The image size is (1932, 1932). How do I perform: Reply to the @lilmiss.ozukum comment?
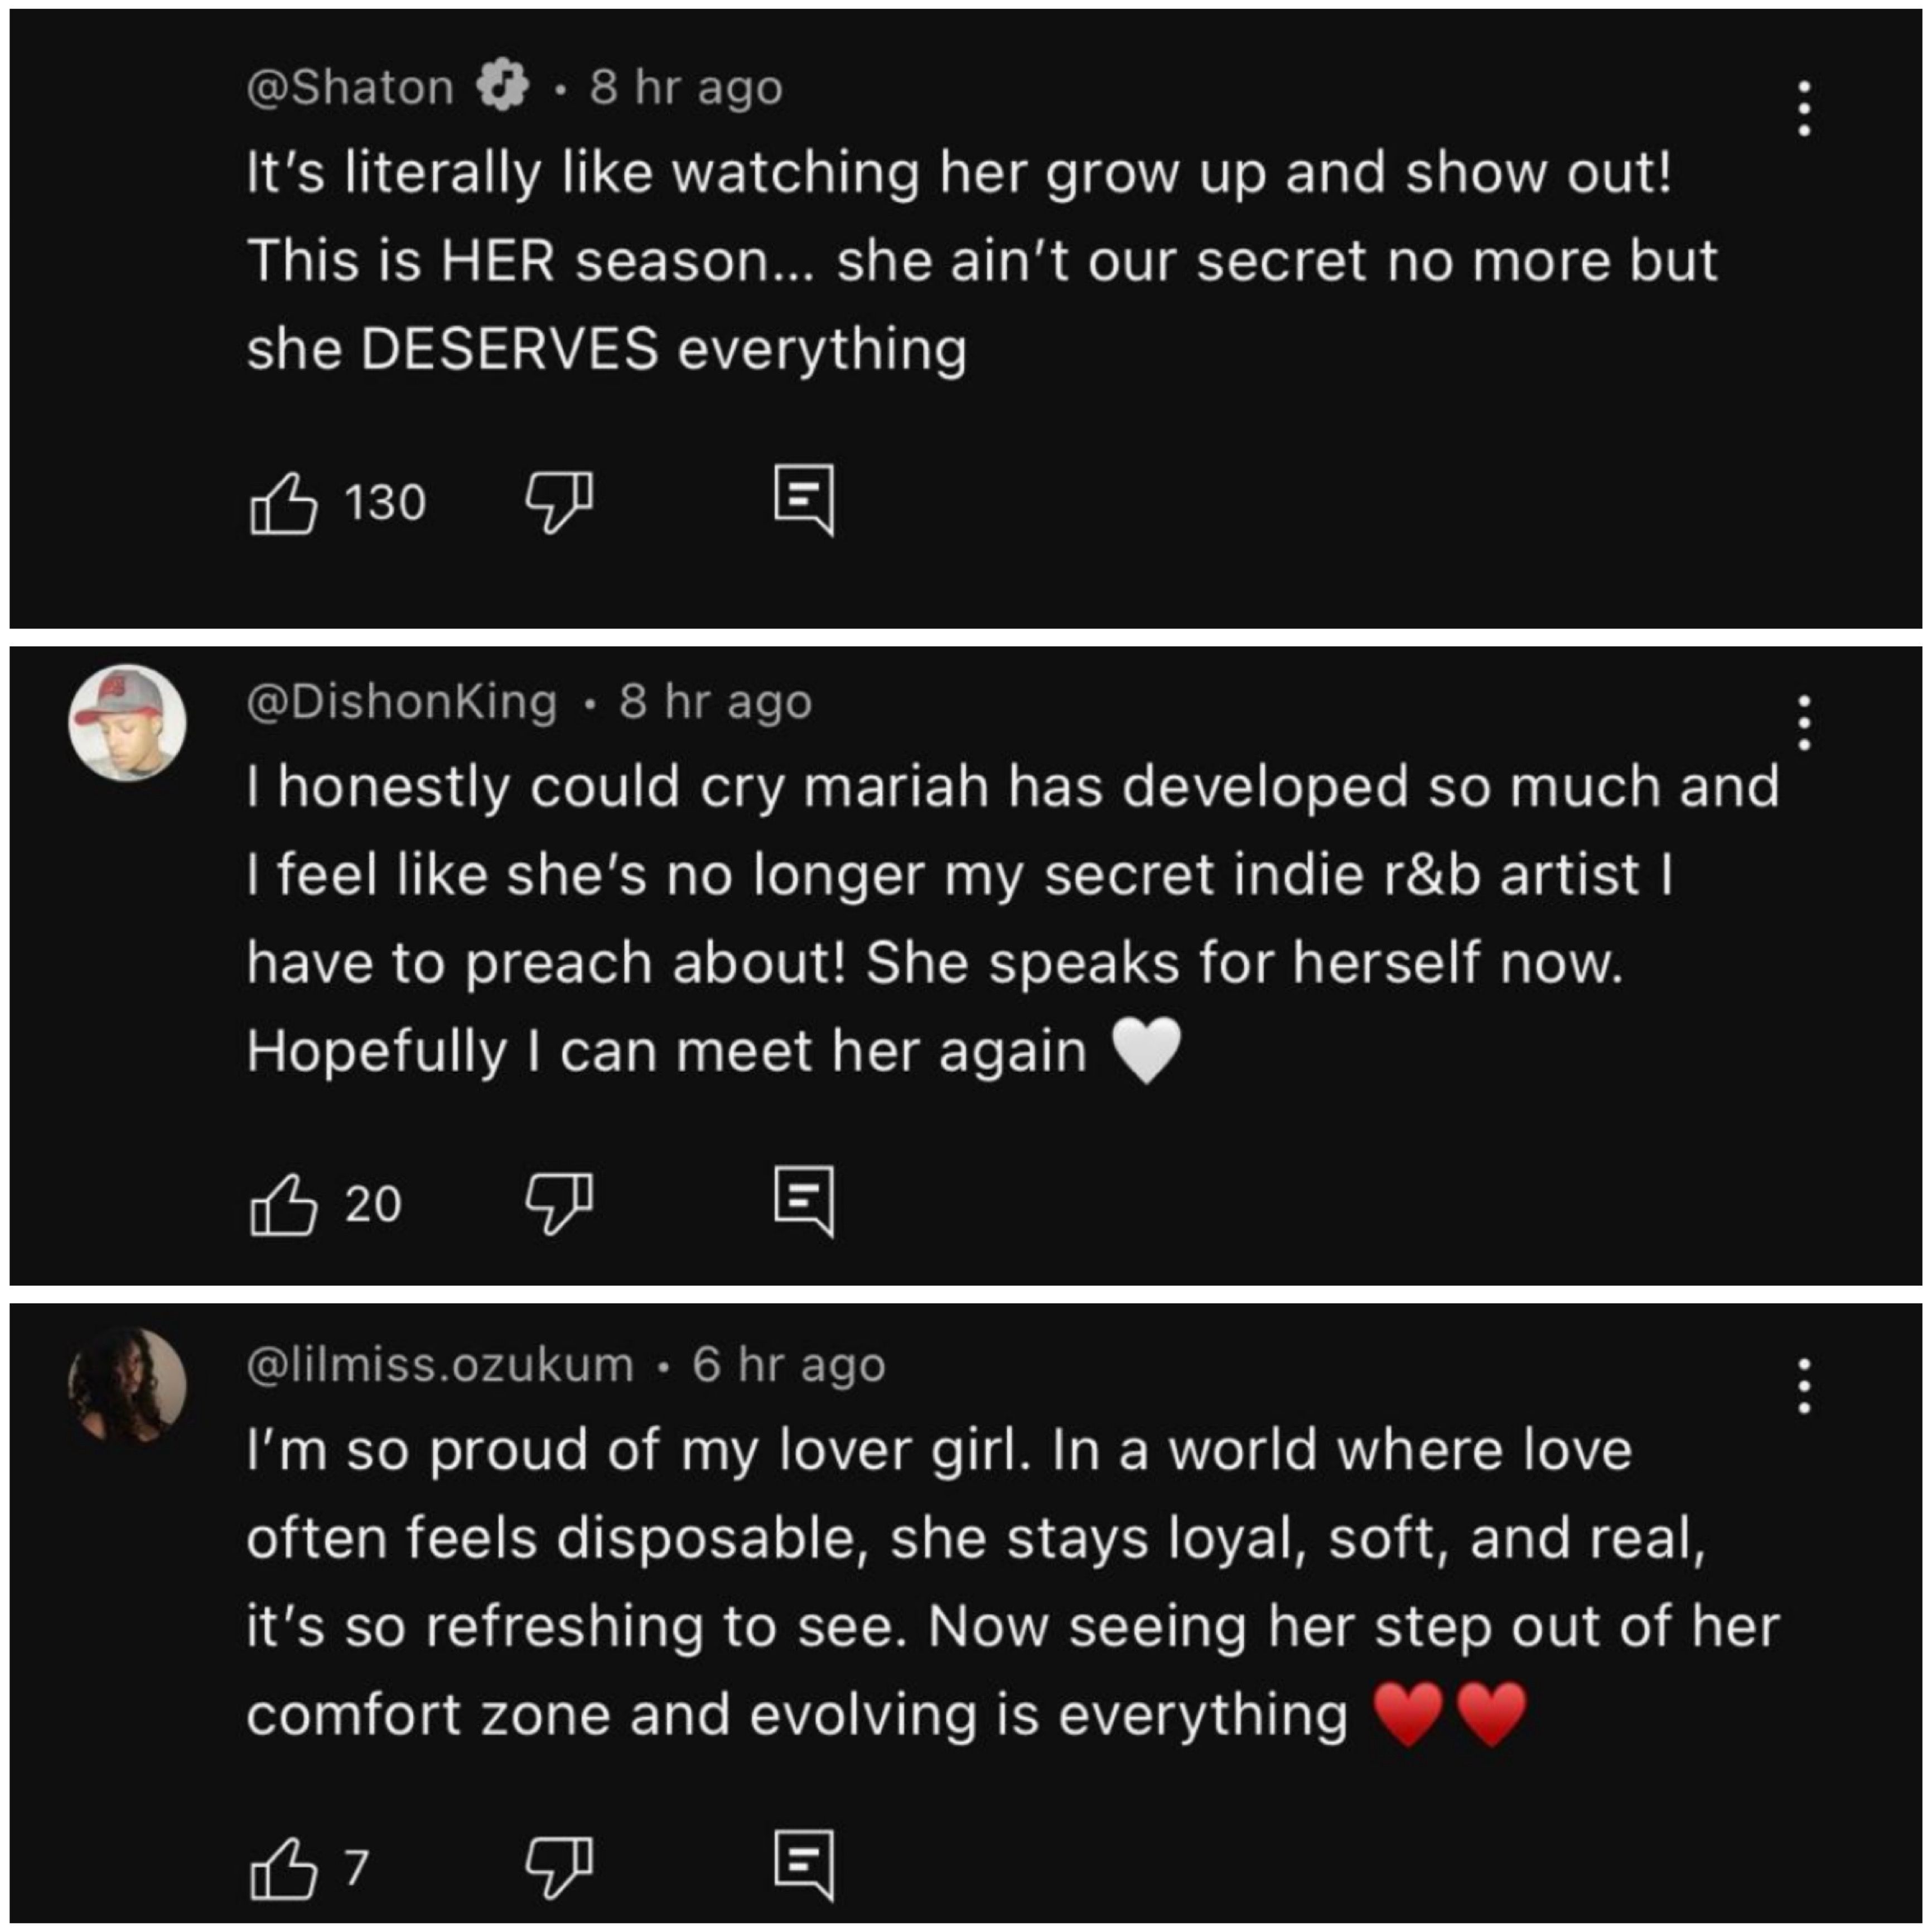[804, 1865]
